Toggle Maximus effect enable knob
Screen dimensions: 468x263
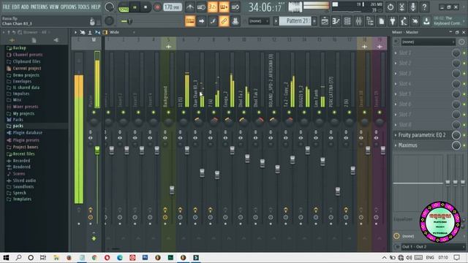point(456,145)
